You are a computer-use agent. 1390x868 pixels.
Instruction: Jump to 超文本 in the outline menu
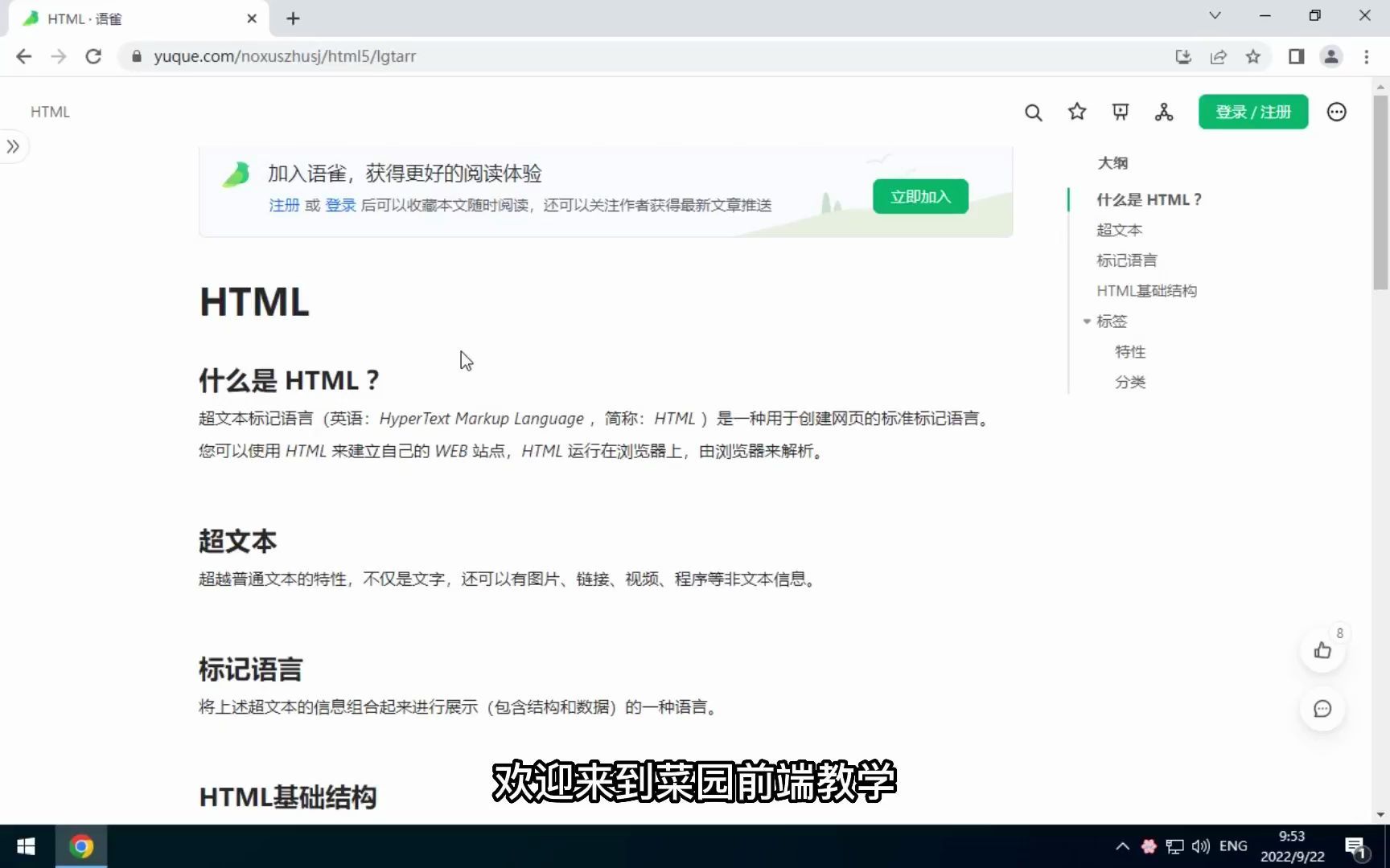[x=1119, y=230]
